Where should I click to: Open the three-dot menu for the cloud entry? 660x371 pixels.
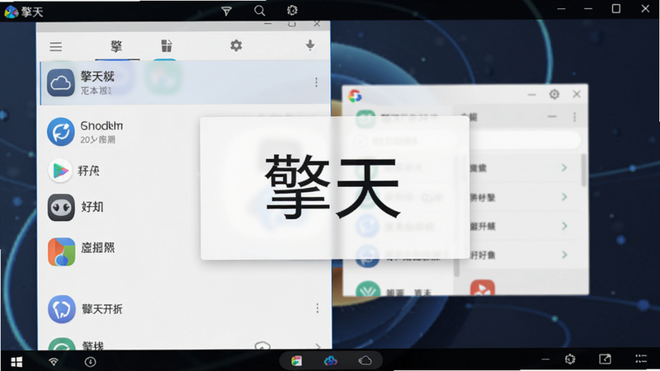pos(316,82)
